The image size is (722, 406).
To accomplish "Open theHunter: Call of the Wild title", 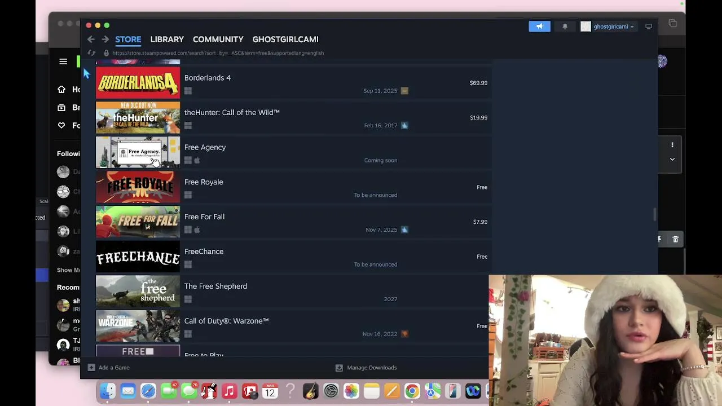I will (232, 112).
